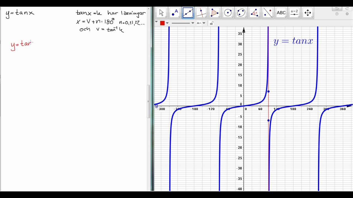The width and height of the screenshot is (353, 198).
Task: Click the red color swatch
Action: pos(162,23)
